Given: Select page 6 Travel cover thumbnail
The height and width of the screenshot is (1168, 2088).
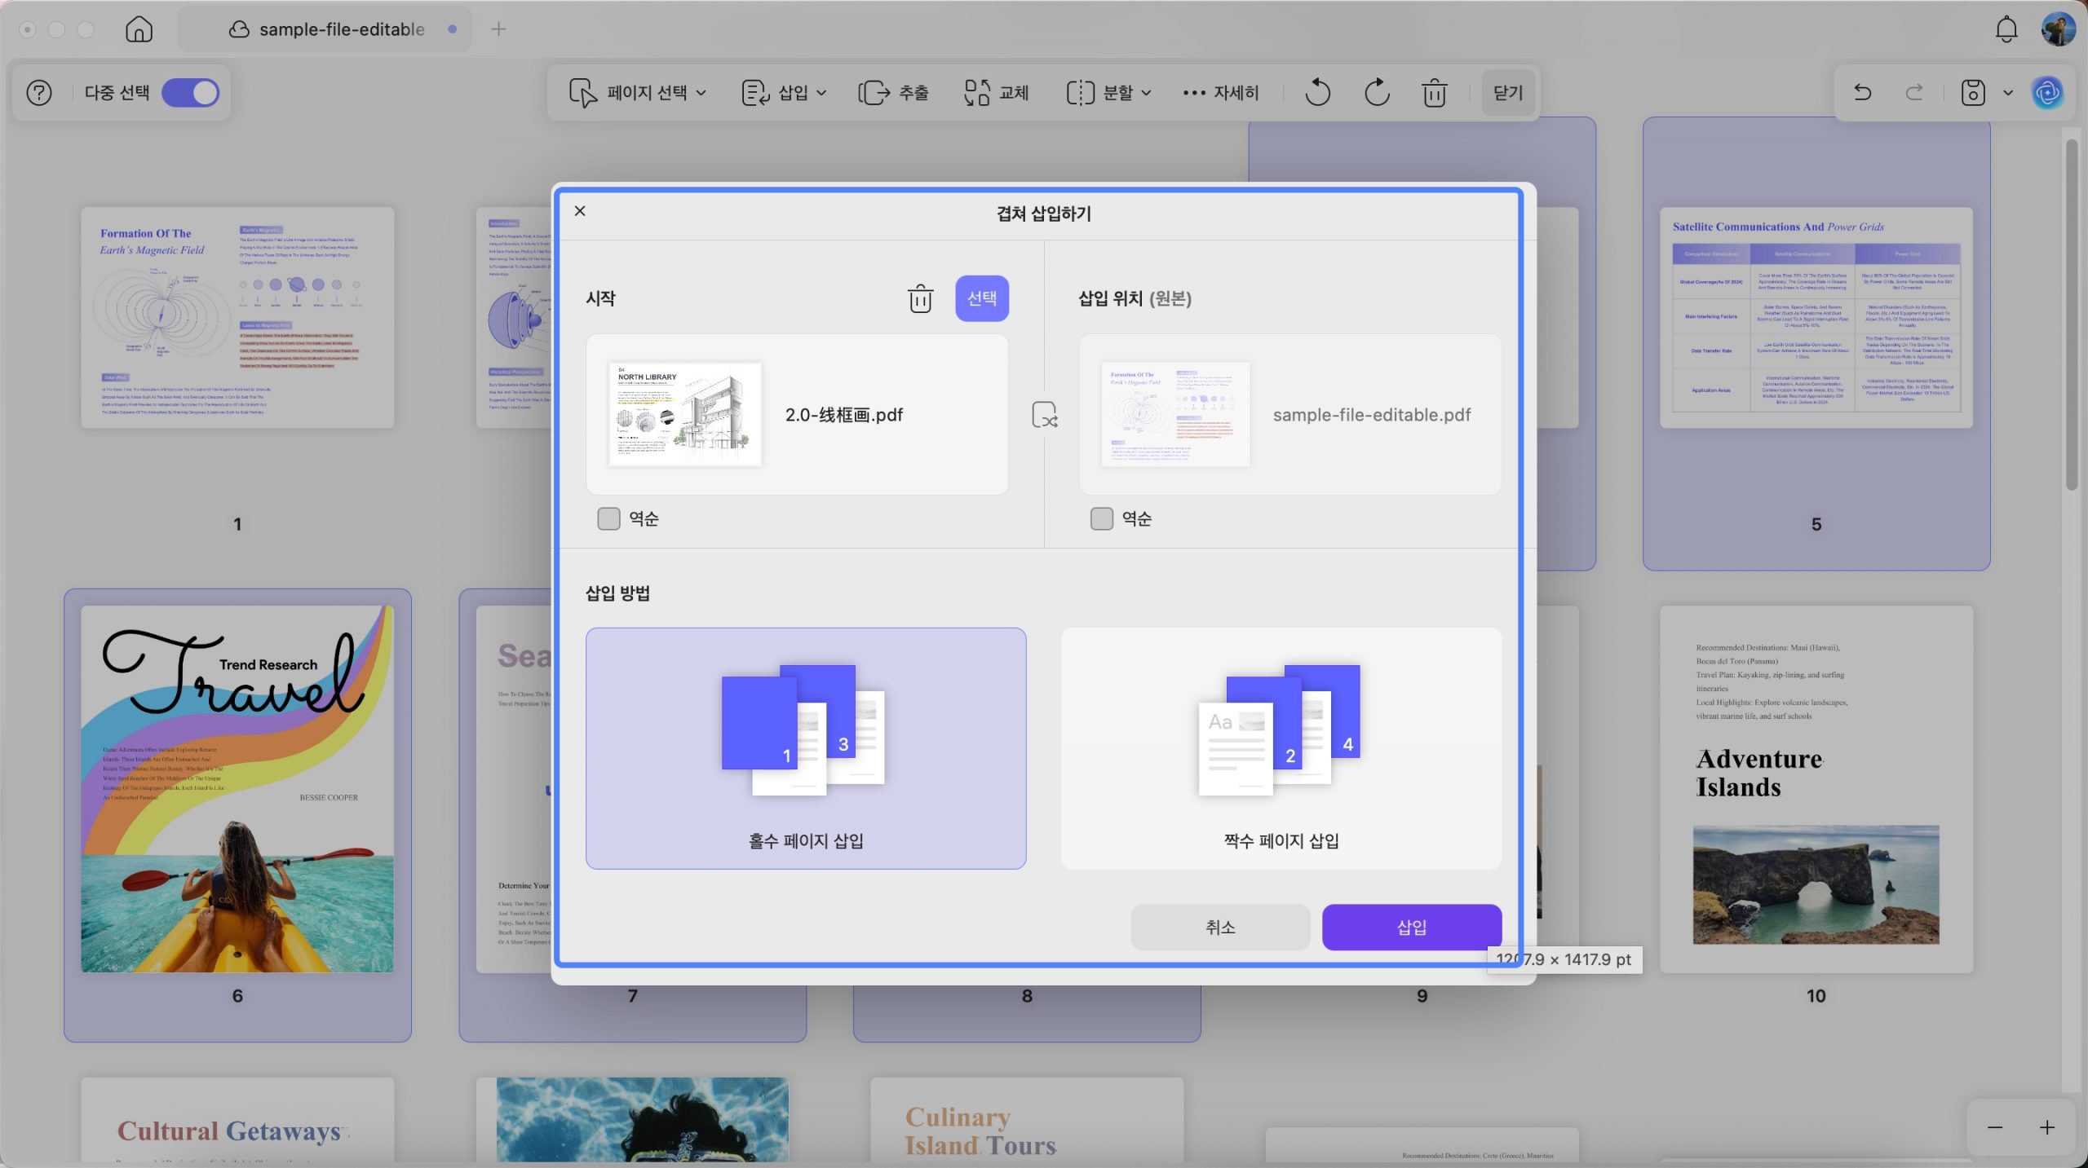Looking at the screenshot, I should 237,788.
